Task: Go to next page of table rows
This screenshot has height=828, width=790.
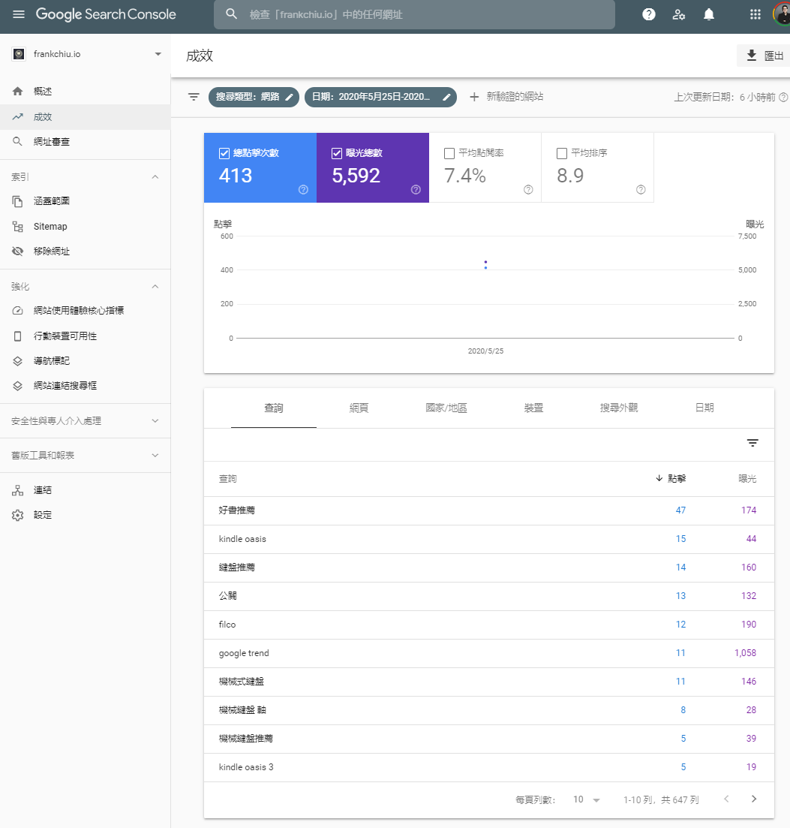Action: (x=754, y=799)
